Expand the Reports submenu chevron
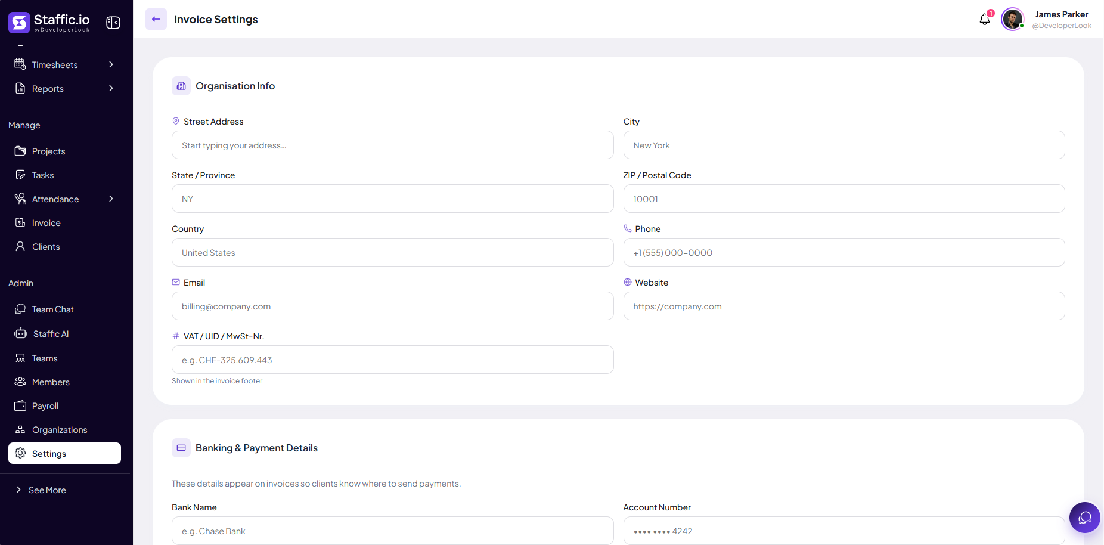 [x=111, y=88]
